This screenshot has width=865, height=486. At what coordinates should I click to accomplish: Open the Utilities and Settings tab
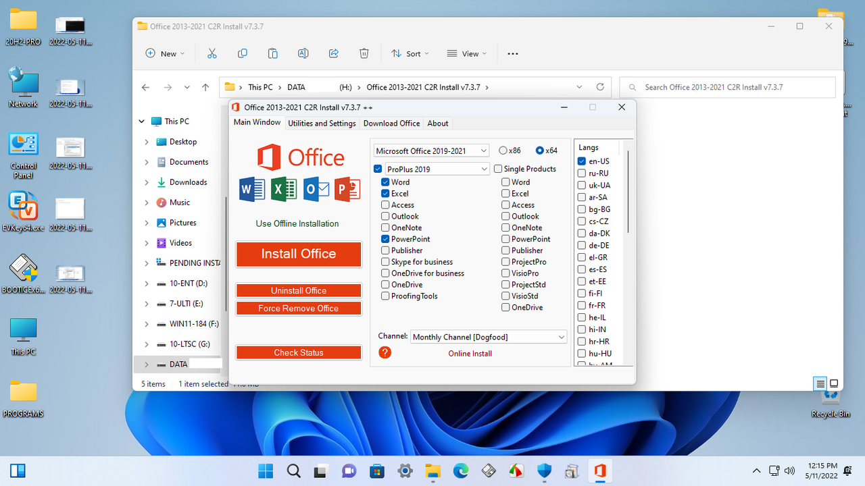click(x=322, y=124)
